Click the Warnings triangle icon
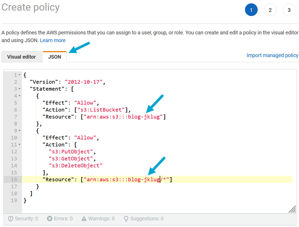The width and height of the screenshot is (299, 227). [x=84, y=219]
